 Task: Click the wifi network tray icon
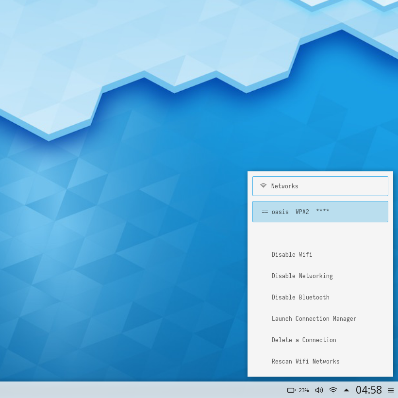[333, 390]
